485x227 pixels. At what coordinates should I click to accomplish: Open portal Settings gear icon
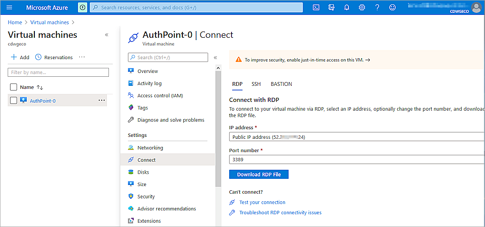pos(362,8)
